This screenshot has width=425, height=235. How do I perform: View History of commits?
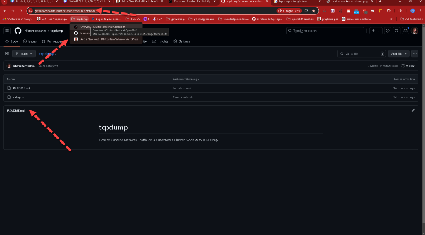click(x=408, y=66)
